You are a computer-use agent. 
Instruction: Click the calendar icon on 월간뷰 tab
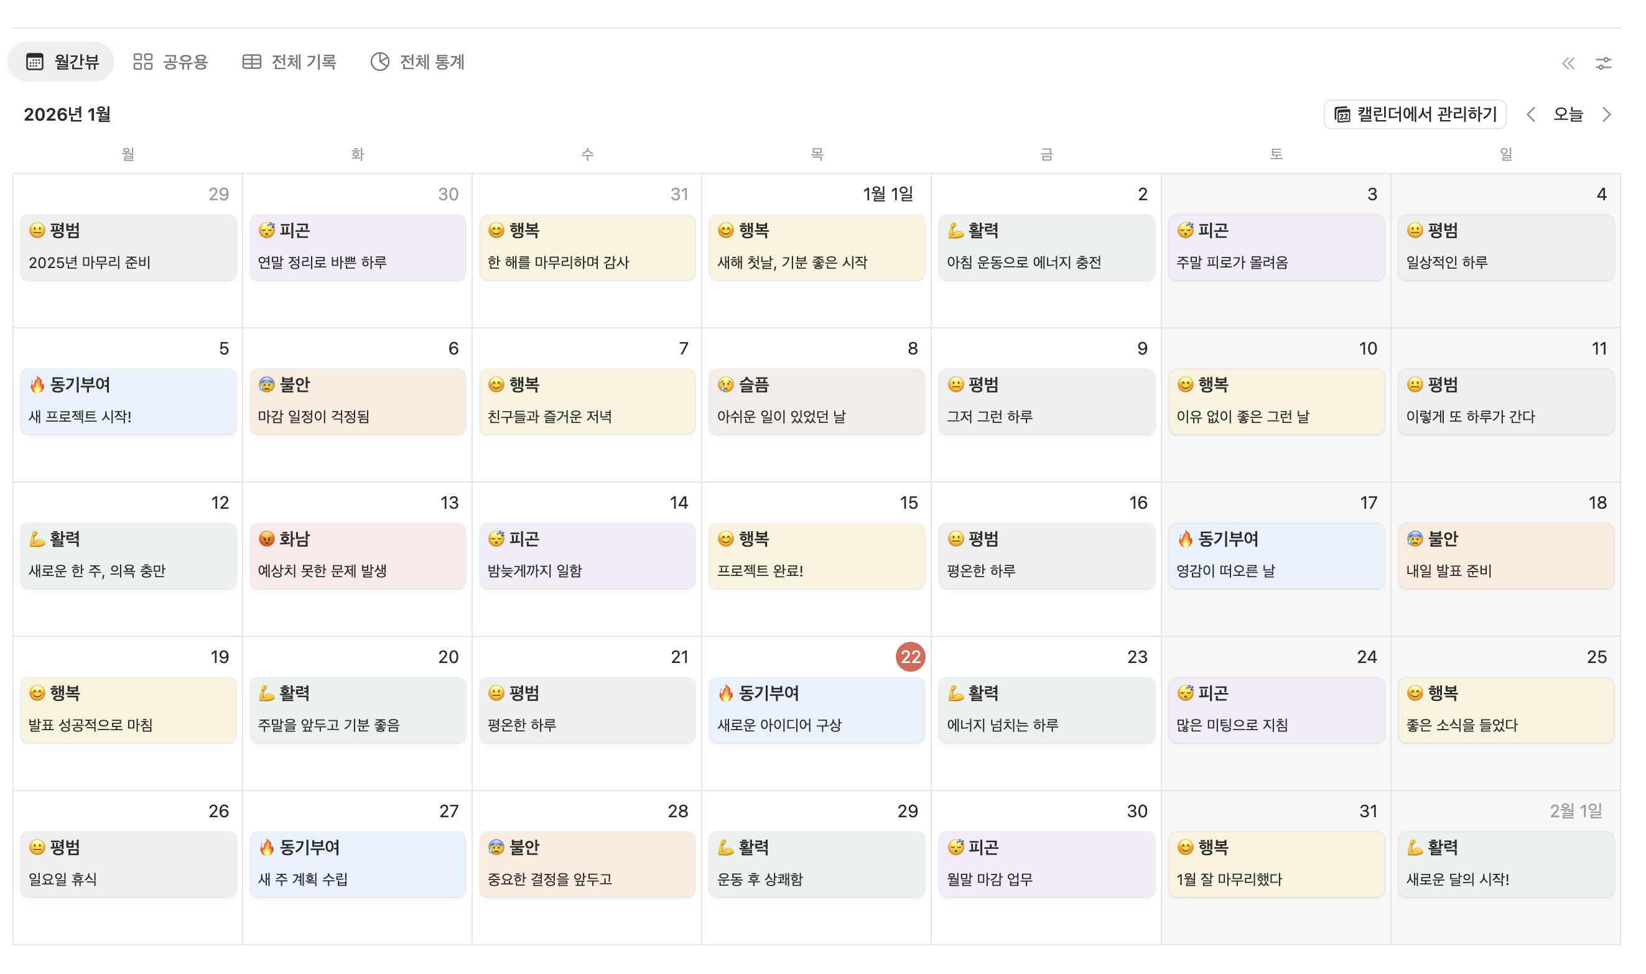[x=35, y=62]
